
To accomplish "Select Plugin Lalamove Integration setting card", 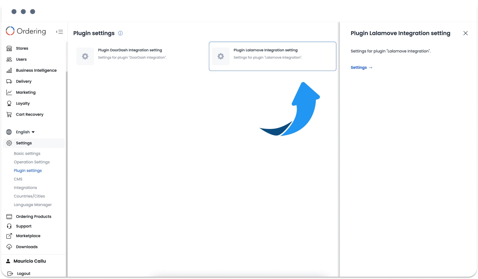I will pos(273,56).
